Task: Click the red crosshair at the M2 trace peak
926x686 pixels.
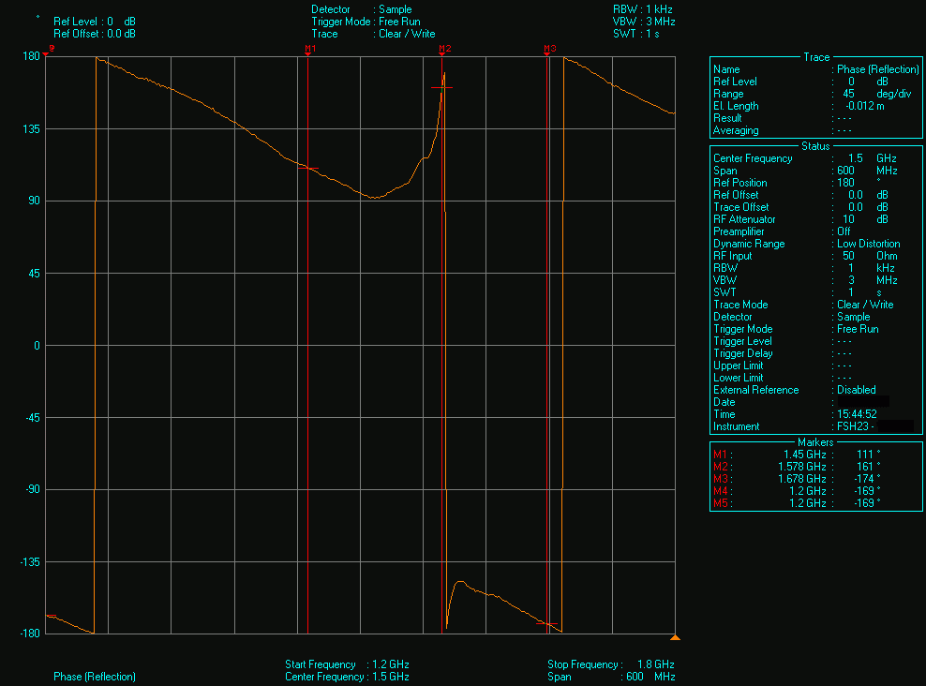Action: 441,88
